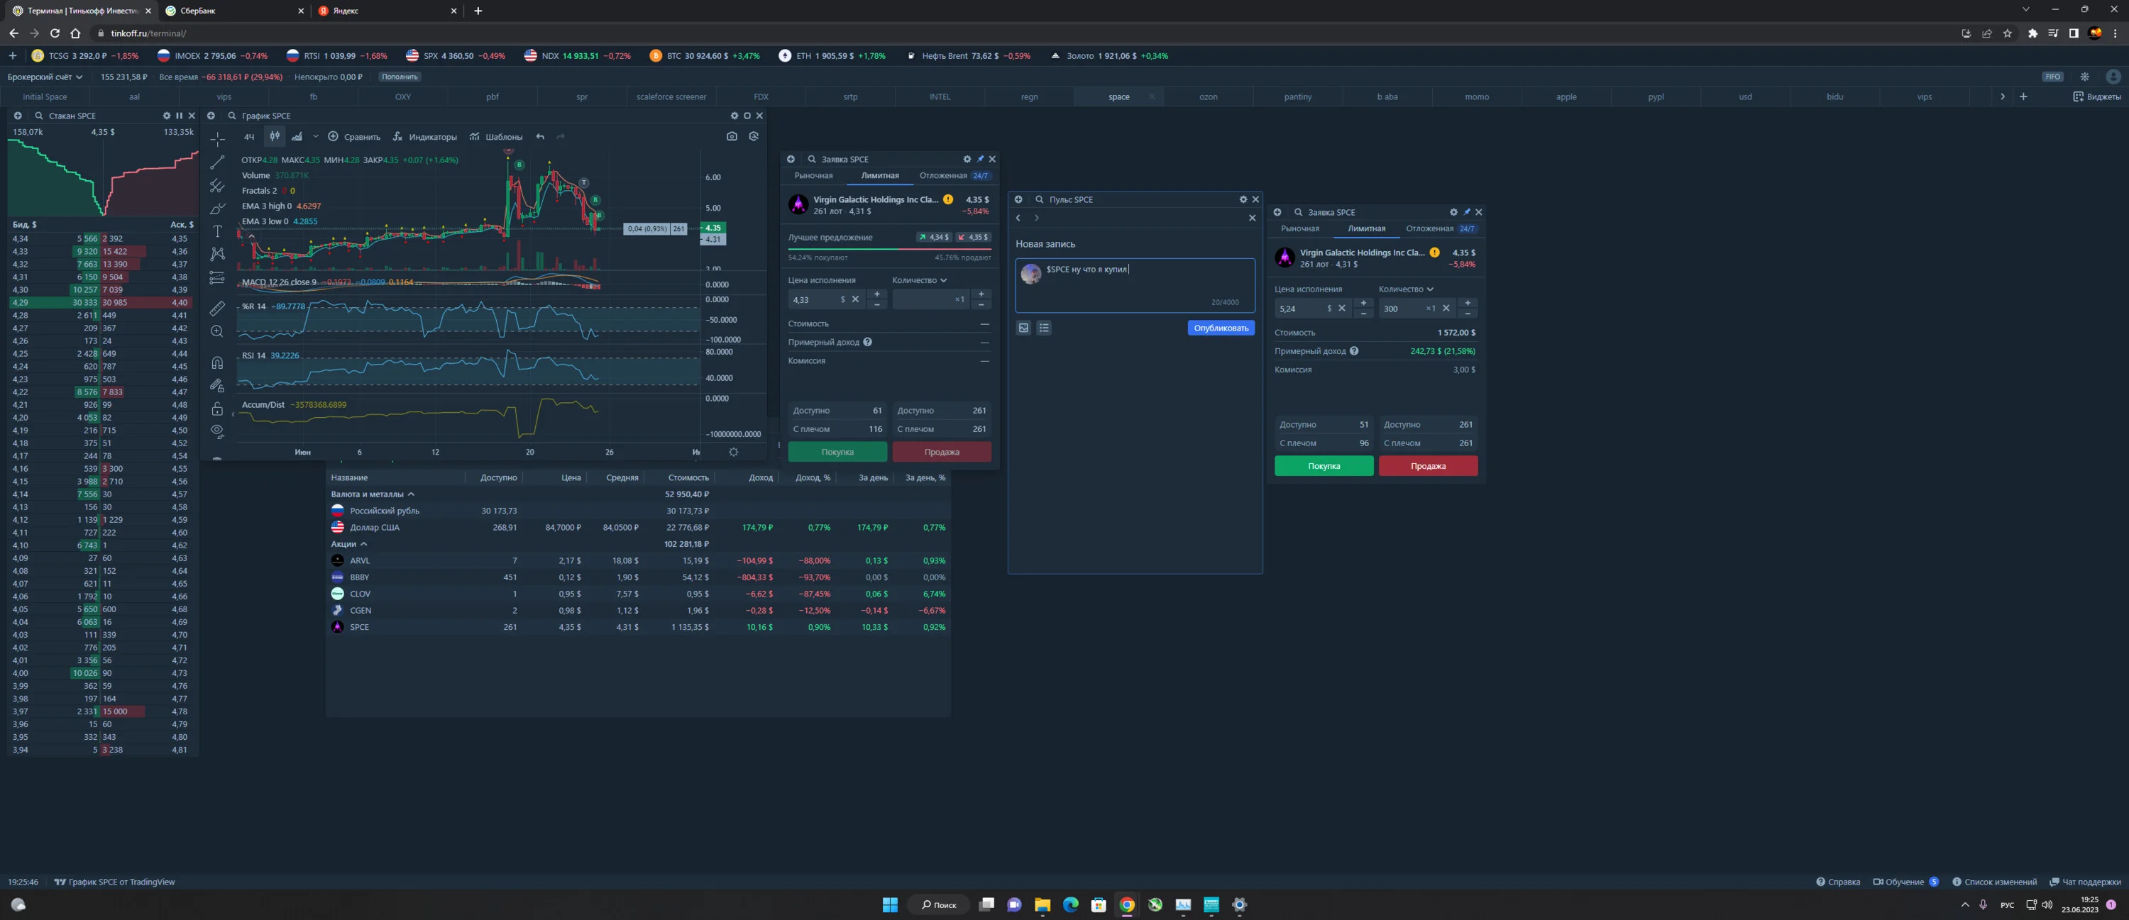
Task: Open the apple workspace tab
Action: [x=1566, y=96]
